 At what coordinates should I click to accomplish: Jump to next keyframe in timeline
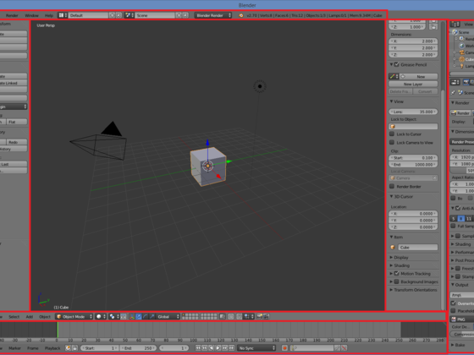click(224, 348)
